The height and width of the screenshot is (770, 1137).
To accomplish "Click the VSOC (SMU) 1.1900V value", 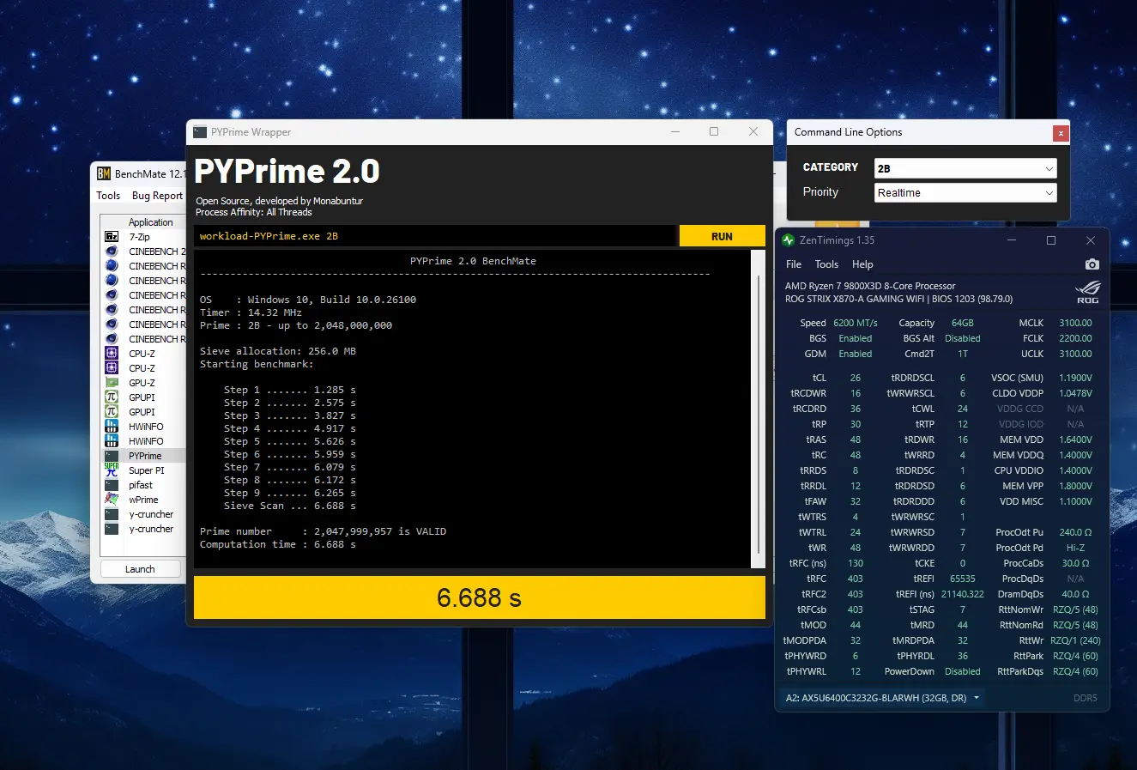I will point(1075,378).
